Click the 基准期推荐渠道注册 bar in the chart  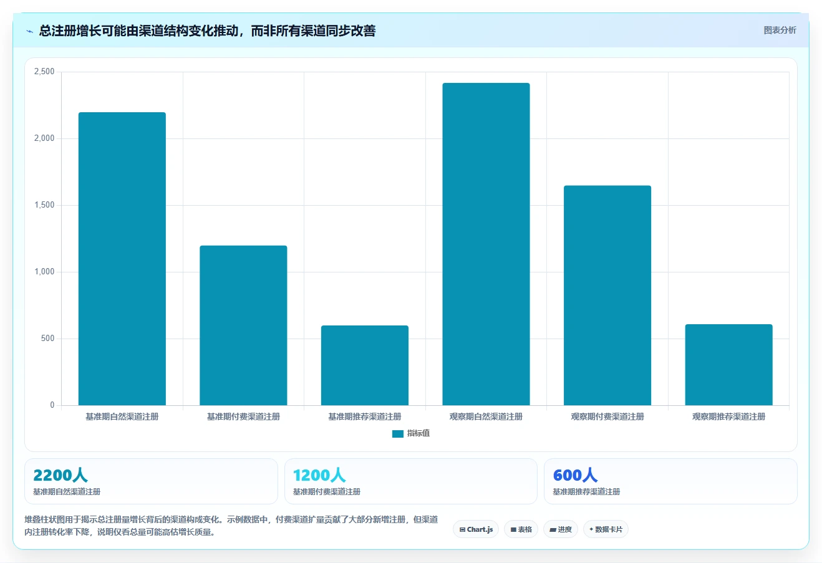coord(365,365)
